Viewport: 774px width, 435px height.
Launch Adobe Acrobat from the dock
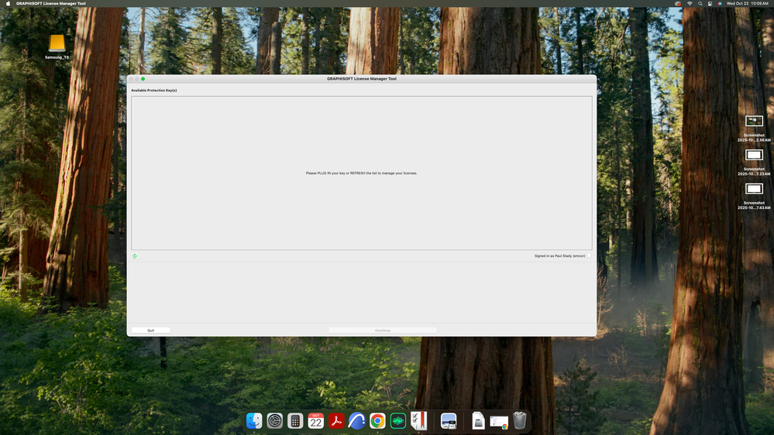click(337, 421)
